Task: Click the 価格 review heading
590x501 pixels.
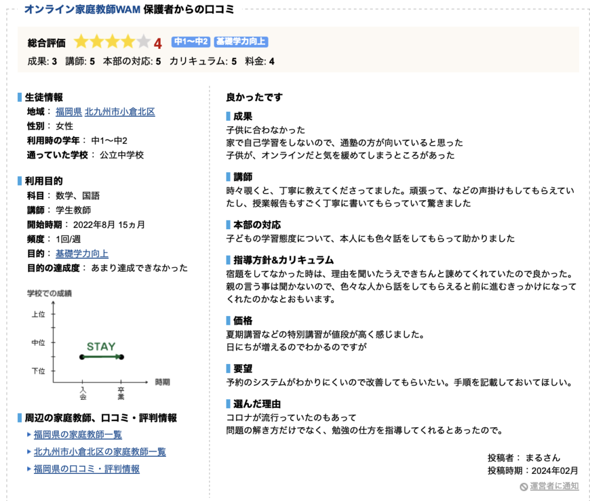Action: coord(243,320)
